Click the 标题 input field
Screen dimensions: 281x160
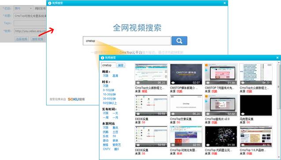pos(30,16)
